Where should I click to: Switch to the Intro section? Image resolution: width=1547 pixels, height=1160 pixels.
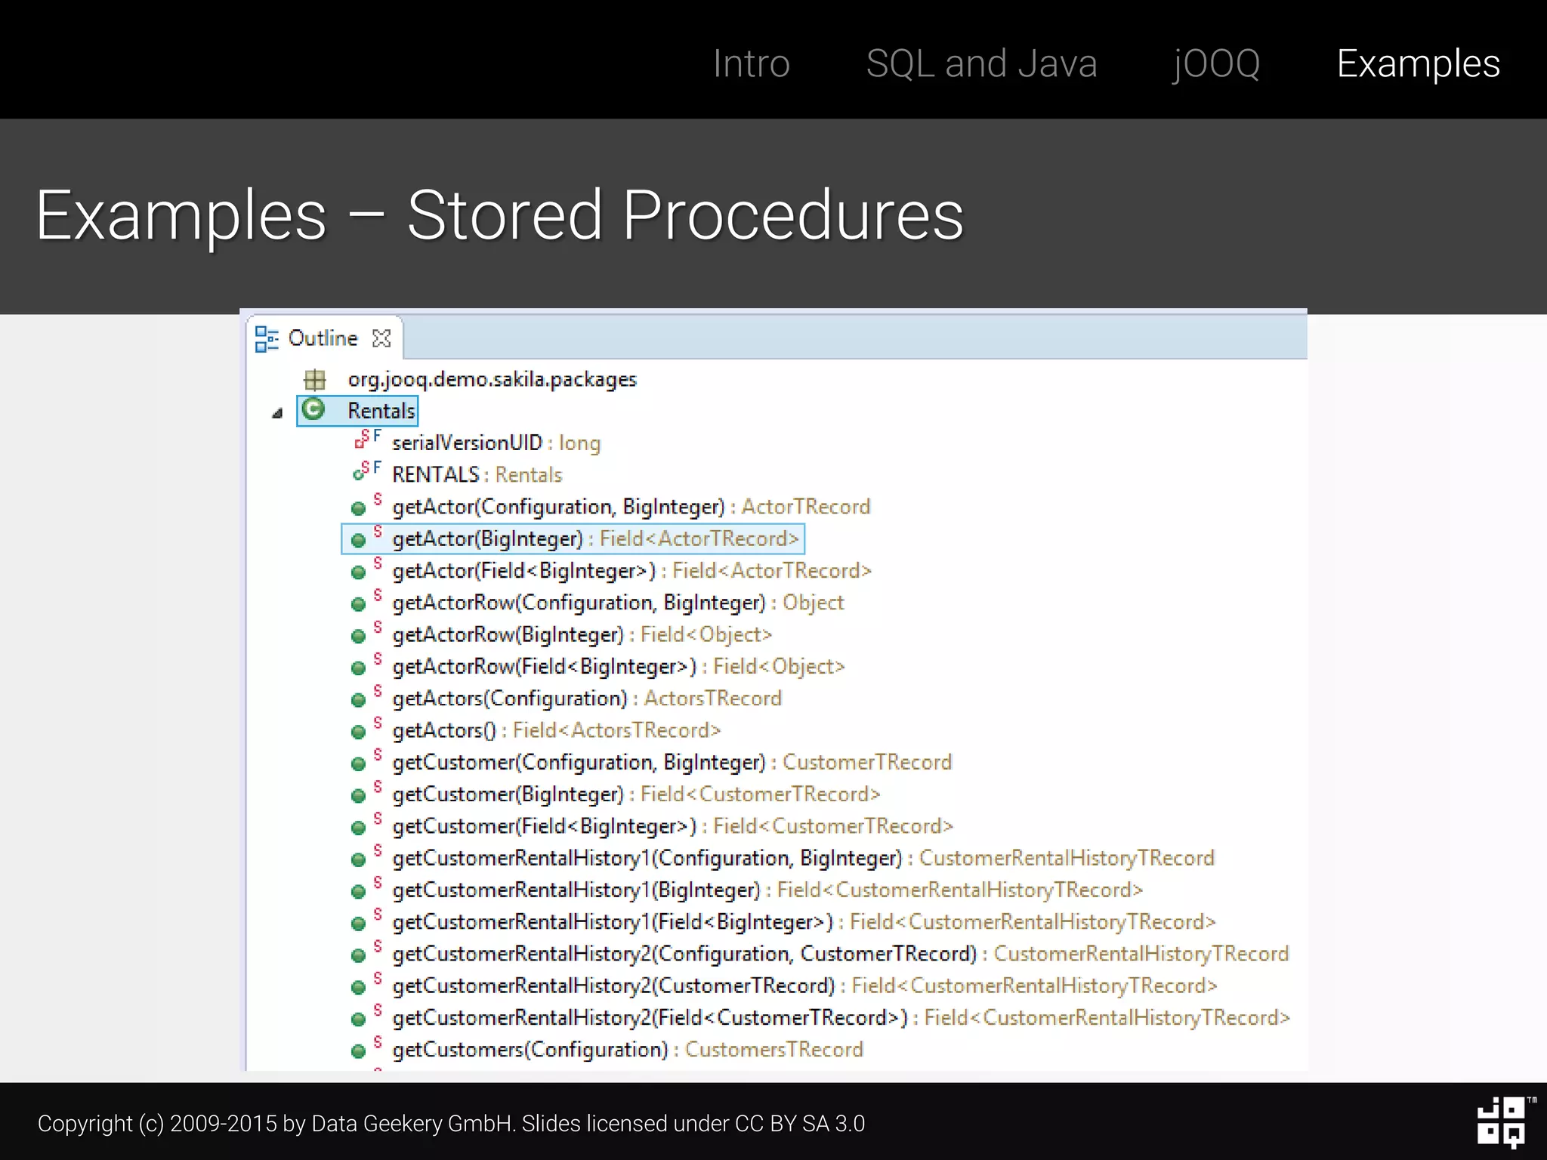pyautogui.click(x=751, y=63)
